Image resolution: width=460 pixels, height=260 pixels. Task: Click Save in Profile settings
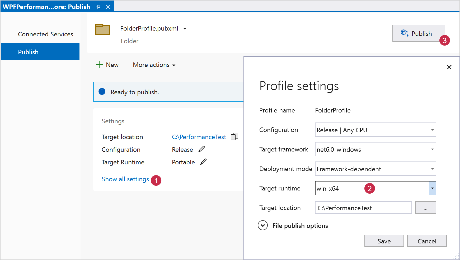click(x=384, y=241)
